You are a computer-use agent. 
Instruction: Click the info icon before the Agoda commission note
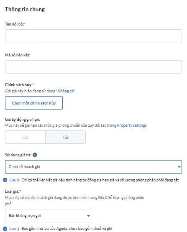click(5, 229)
